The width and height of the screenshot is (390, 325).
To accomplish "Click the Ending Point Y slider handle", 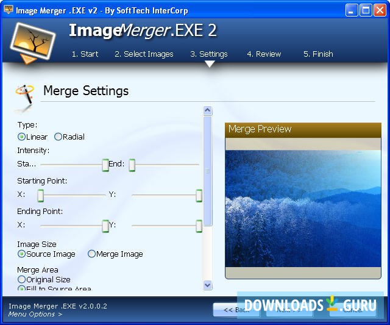I will click(x=199, y=226).
